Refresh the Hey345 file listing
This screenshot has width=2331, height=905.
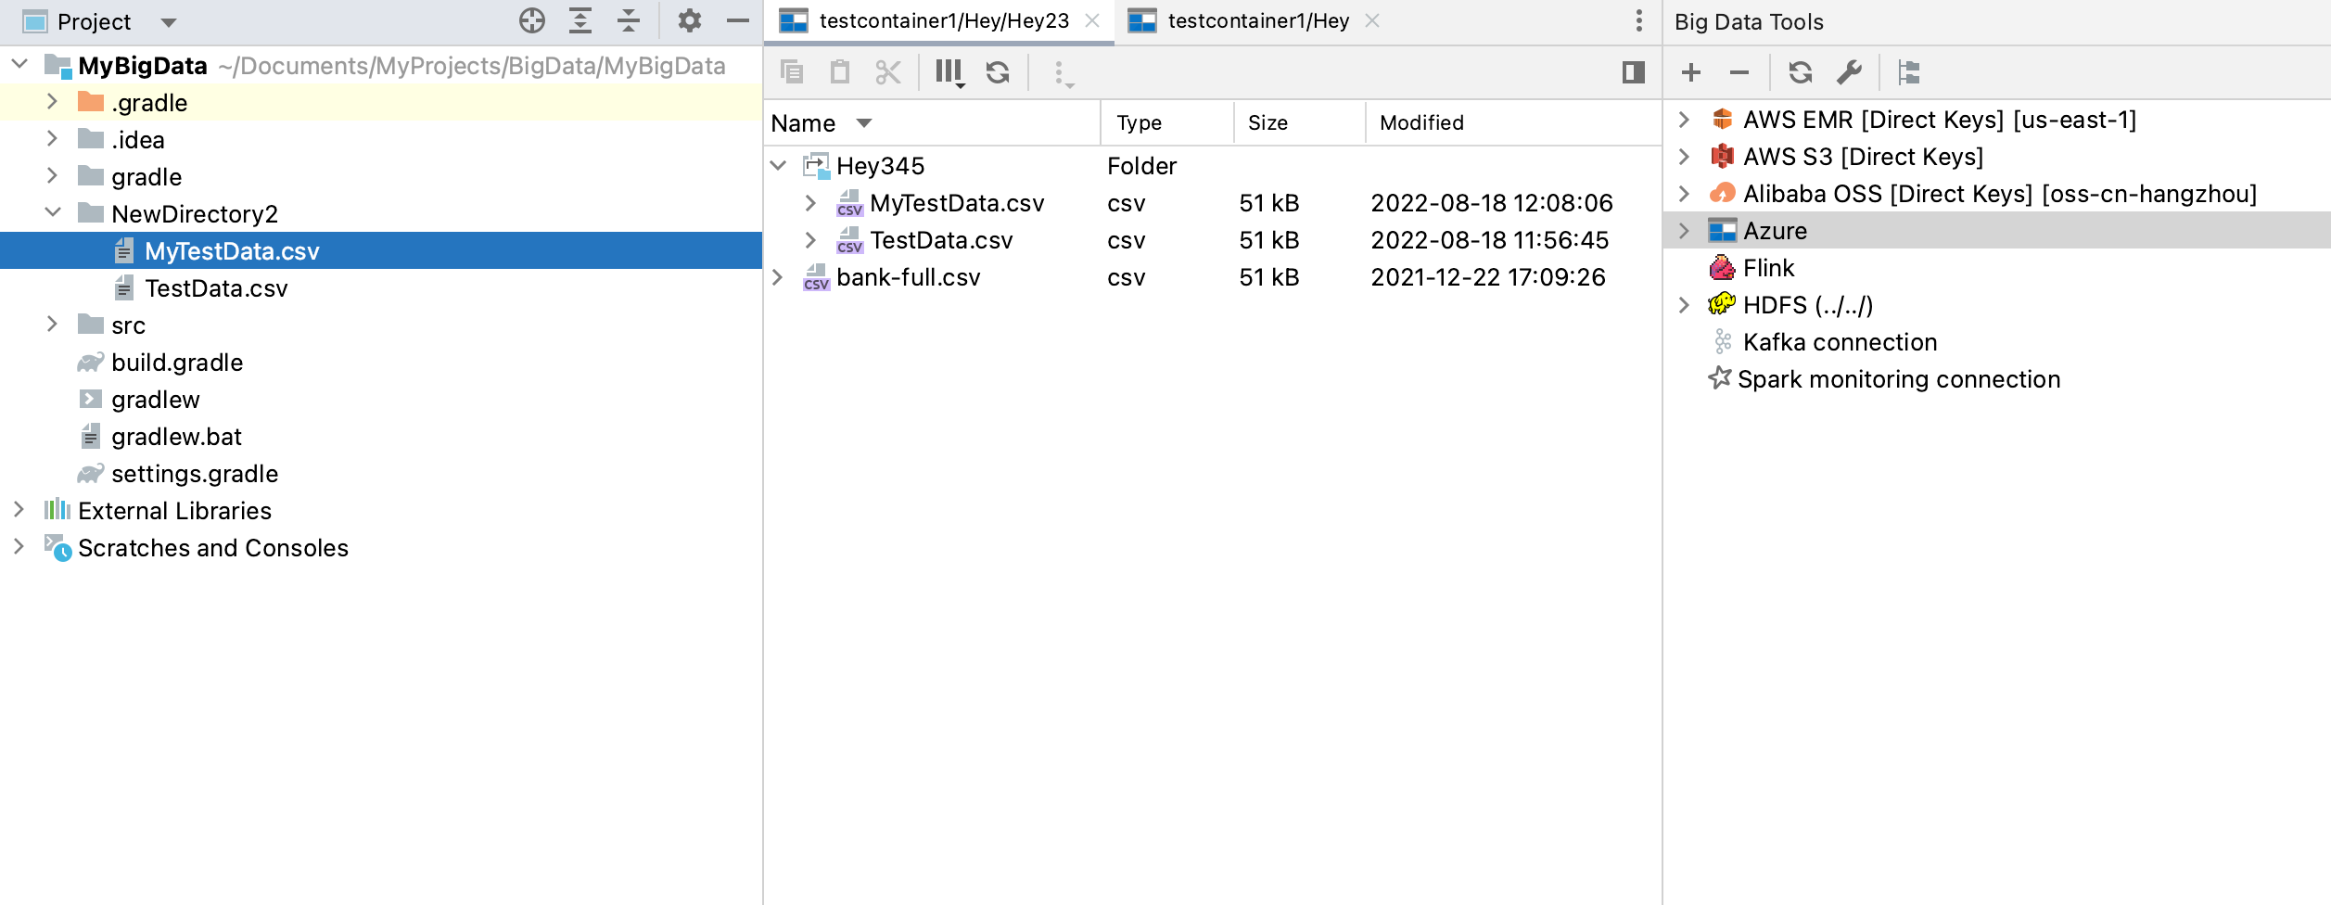[x=999, y=71]
